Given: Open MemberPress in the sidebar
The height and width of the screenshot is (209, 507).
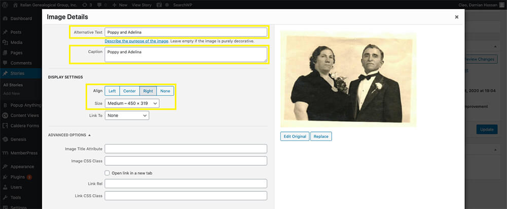Looking at the screenshot, I should click(21, 153).
